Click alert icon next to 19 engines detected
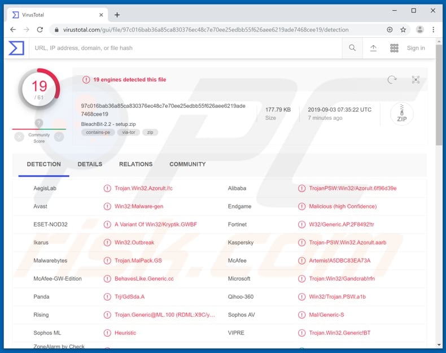Image resolution: width=446 pixels, height=353 pixels. tap(86, 80)
